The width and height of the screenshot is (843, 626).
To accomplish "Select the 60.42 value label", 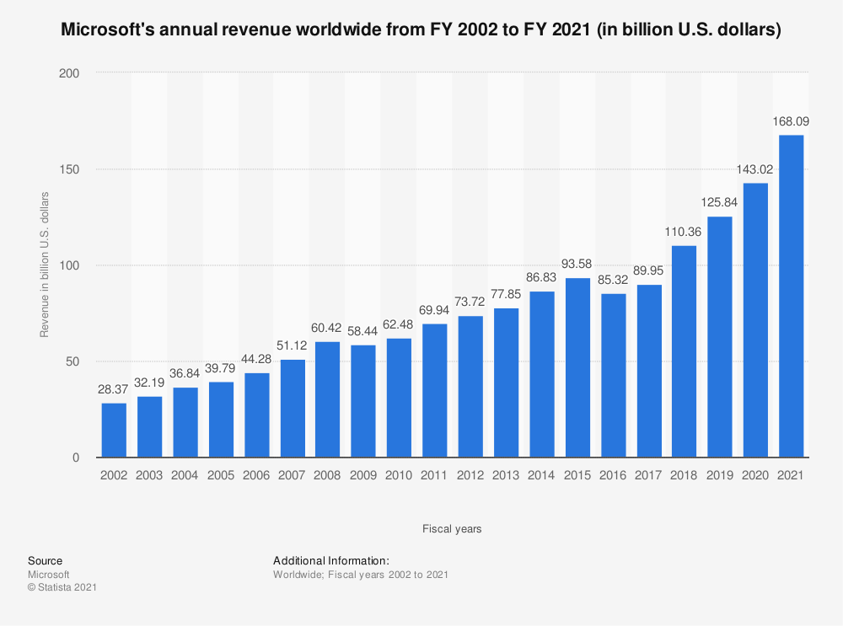I will point(327,328).
